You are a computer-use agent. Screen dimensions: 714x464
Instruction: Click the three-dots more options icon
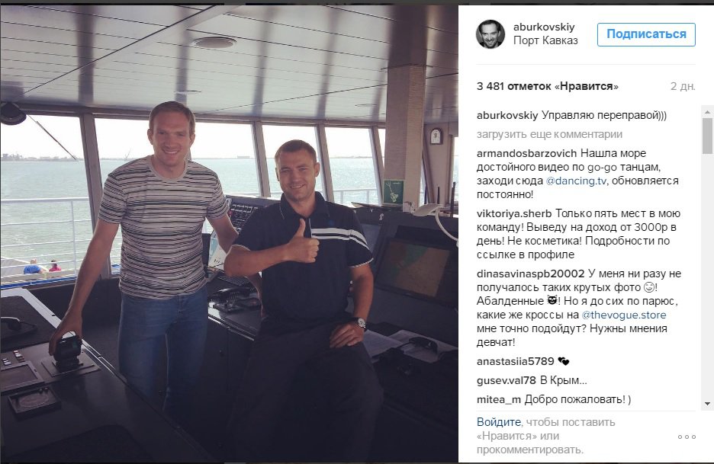point(687,437)
